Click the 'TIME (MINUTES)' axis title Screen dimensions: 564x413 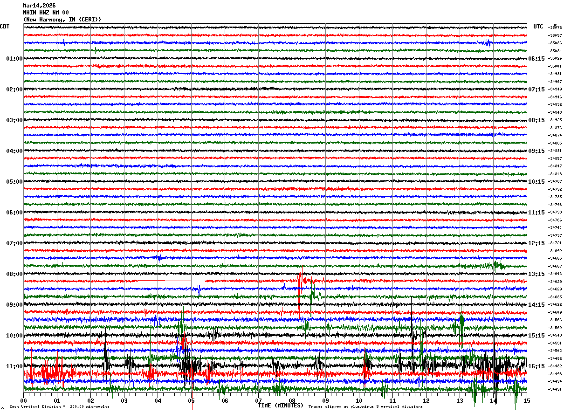(x=281, y=406)
